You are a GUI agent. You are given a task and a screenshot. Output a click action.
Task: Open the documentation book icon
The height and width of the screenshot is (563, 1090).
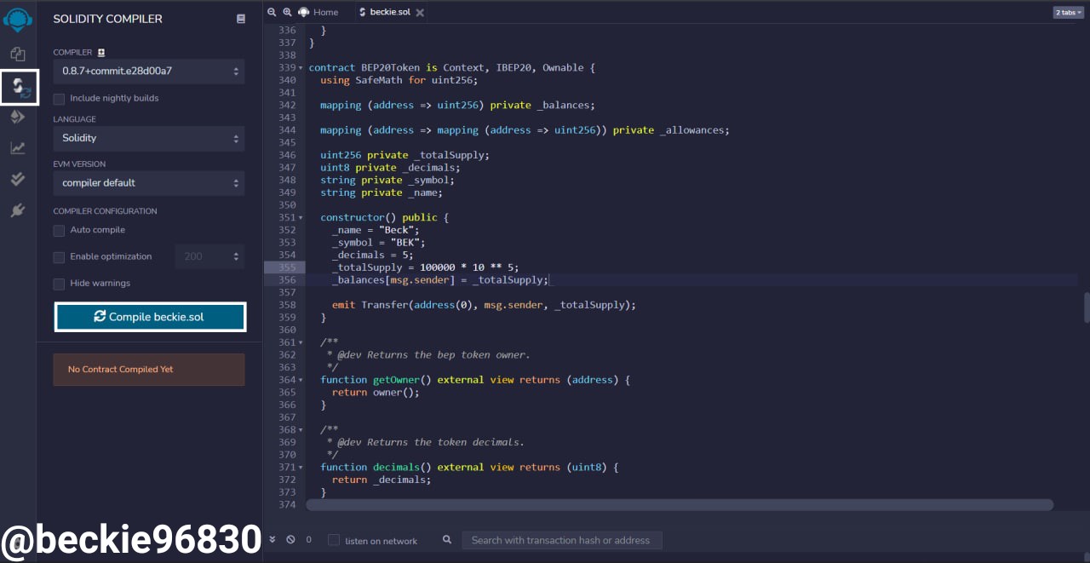[241, 19]
